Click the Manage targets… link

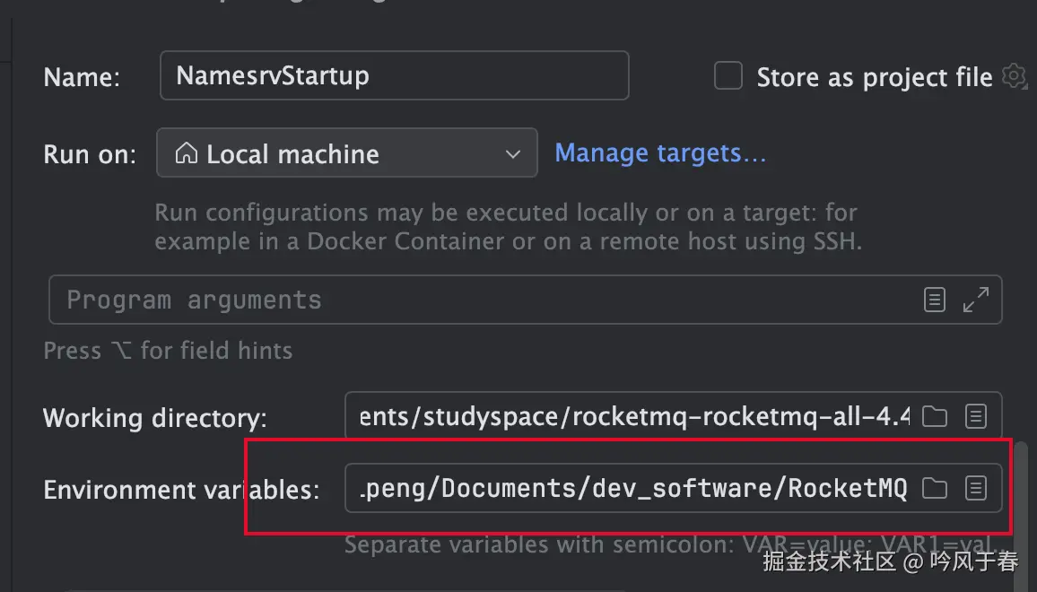click(x=660, y=153)
